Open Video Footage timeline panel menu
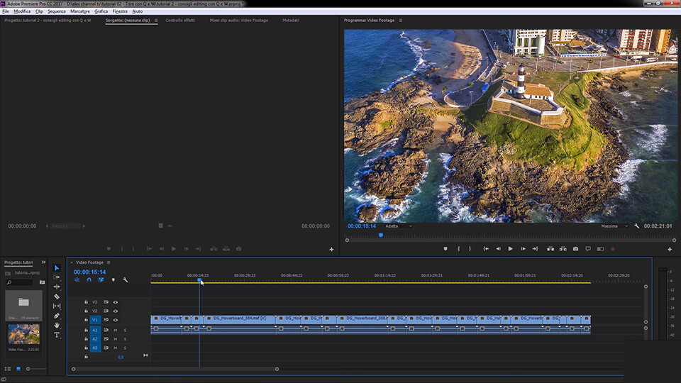Viewport: 681px width, 383px height. click(x=109, y=262)
